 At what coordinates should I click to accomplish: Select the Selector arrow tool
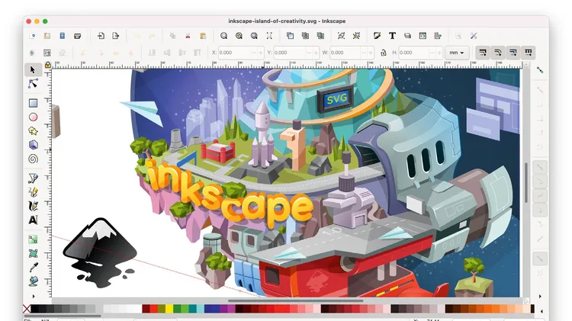33,69
